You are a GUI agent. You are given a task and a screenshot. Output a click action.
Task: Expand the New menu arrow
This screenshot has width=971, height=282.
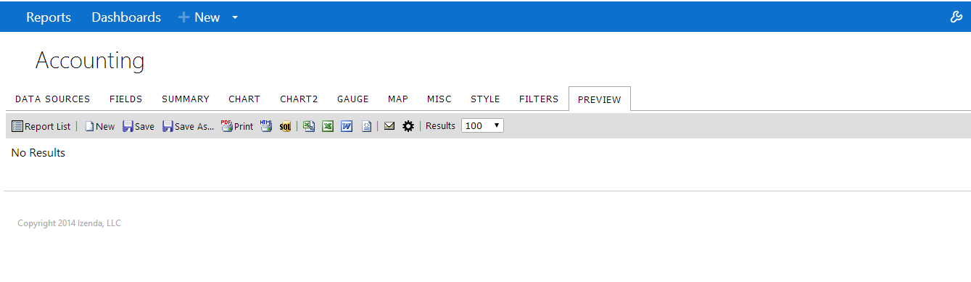[235, 17]
